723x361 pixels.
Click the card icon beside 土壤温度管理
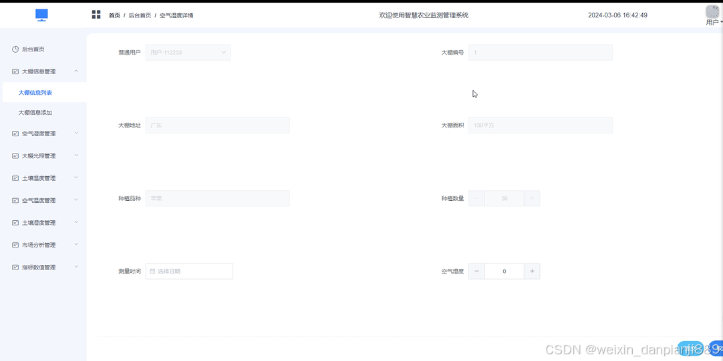click(15, 178)
